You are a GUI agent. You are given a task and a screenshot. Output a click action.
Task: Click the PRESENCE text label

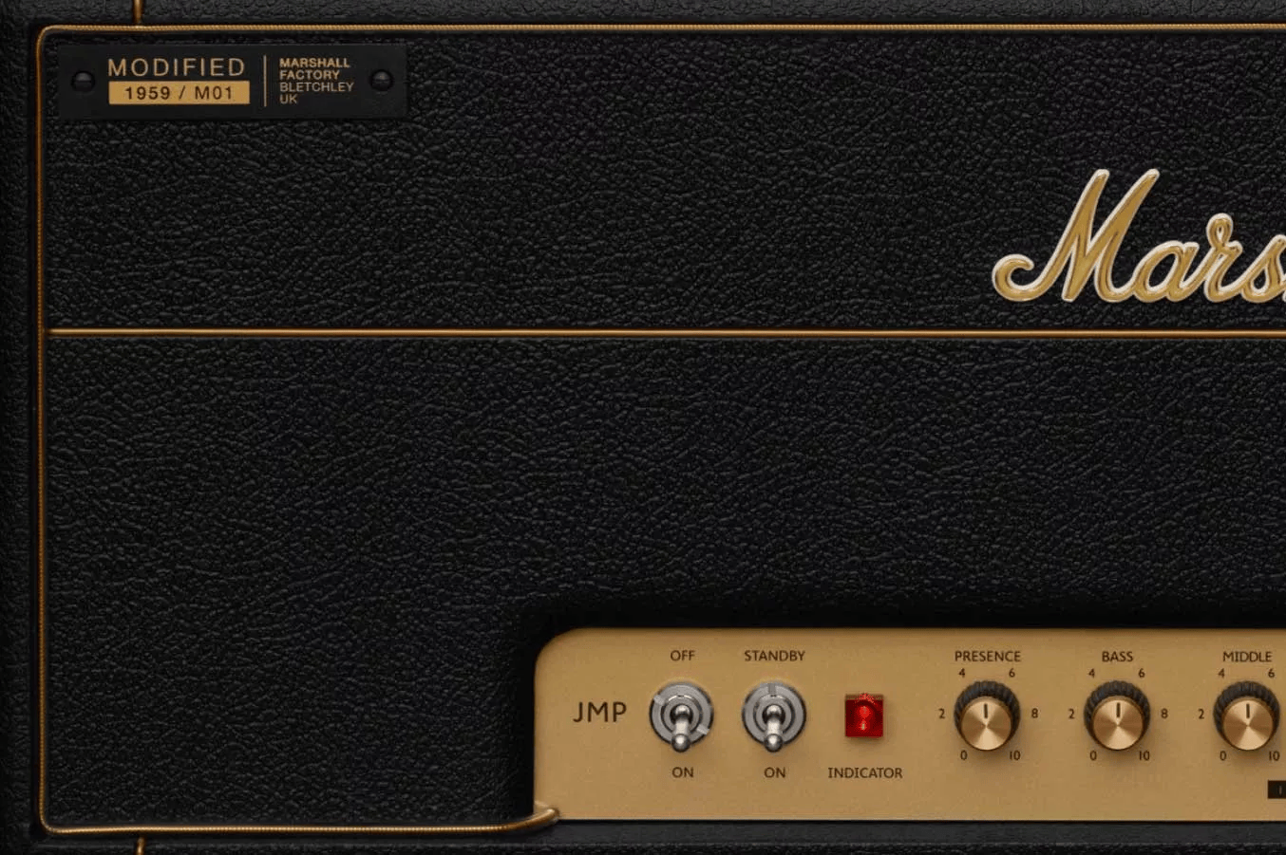987,656
